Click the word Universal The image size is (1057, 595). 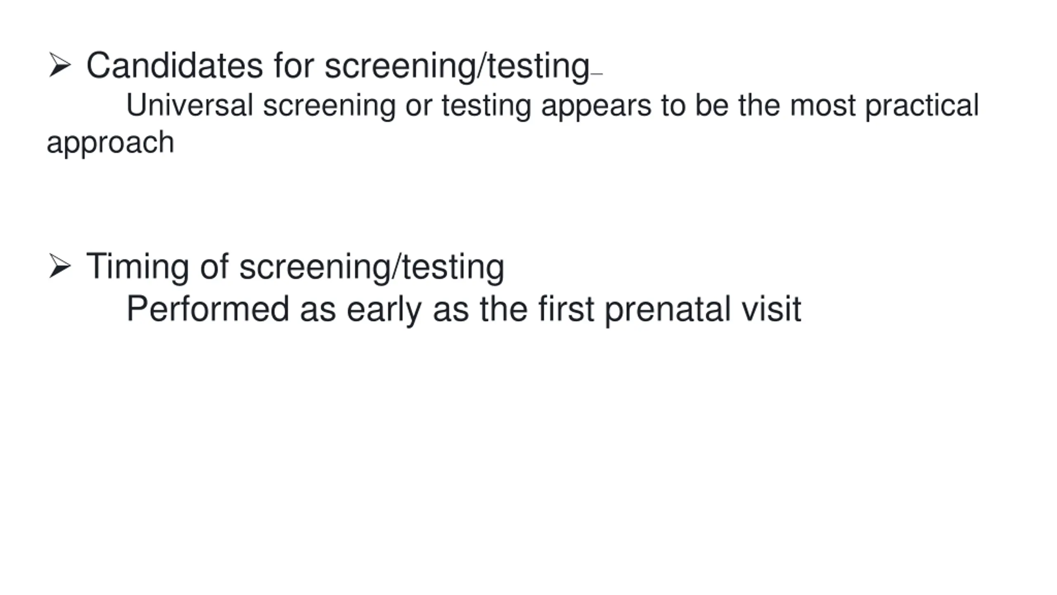coord(190,105)
